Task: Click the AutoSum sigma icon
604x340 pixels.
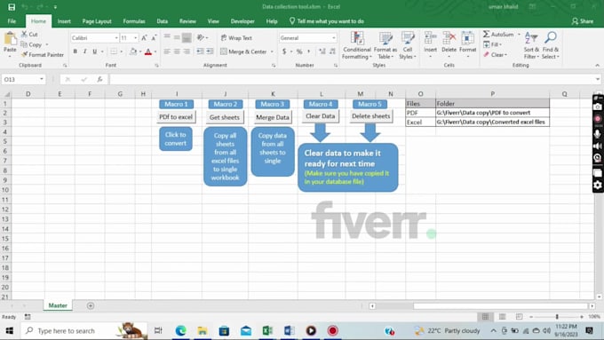Action: click(487, 35)
